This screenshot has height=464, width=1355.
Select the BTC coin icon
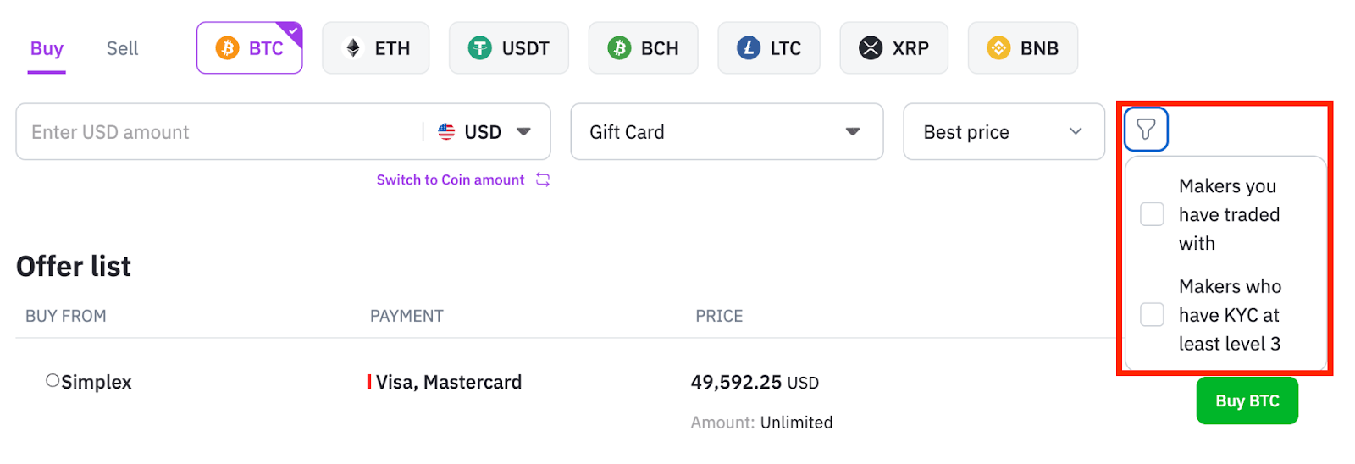[x=227, y=48]
